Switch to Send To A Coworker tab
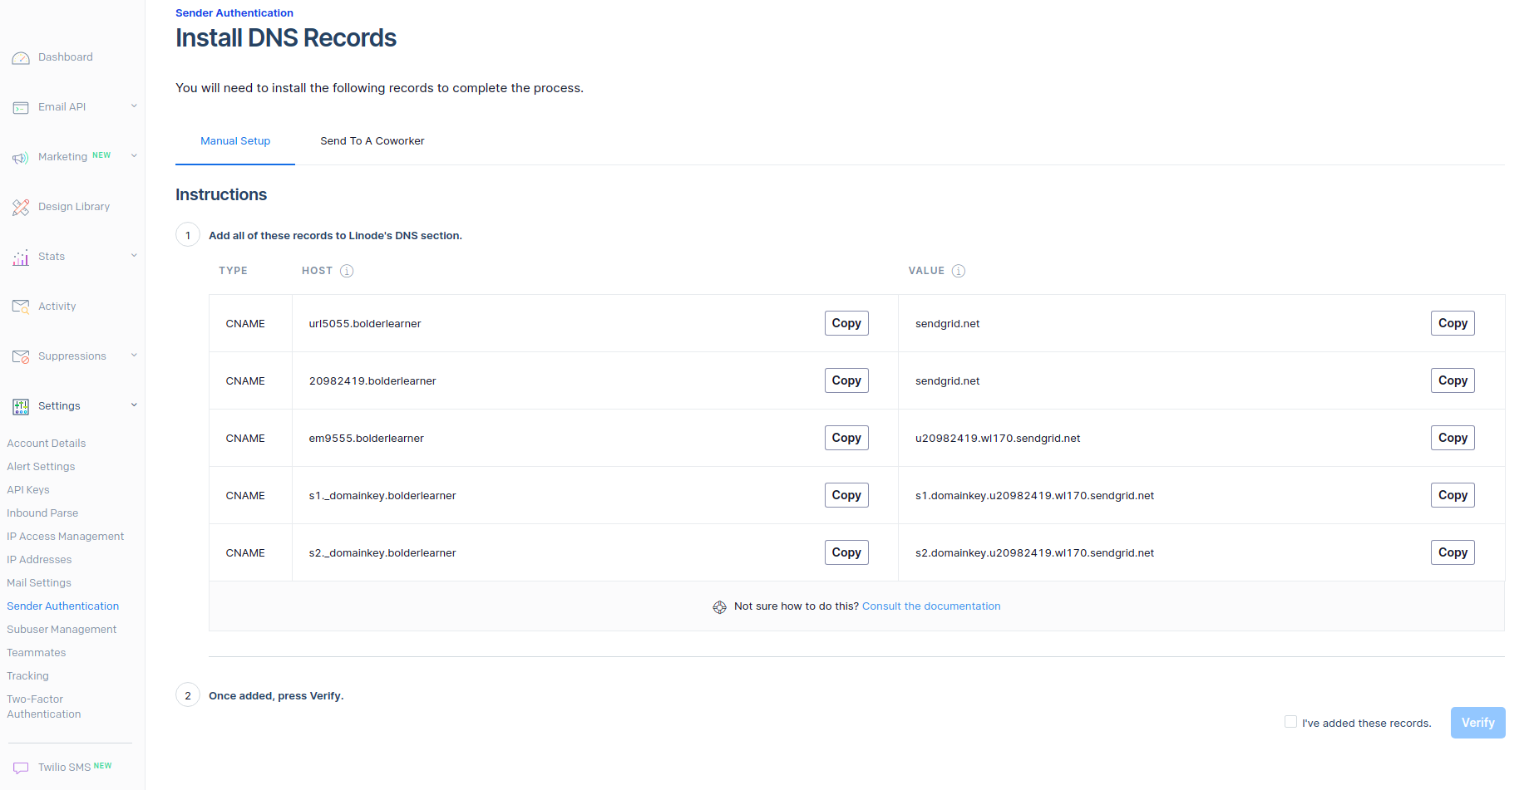Screen dimensions: 1534x790 point(372,141)
